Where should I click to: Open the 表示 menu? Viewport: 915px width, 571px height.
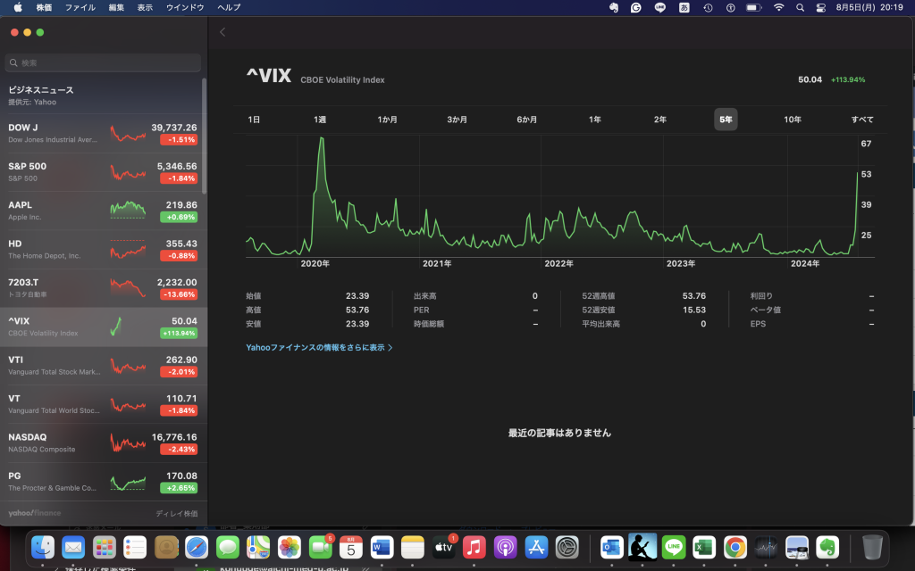tap(145, 7)
